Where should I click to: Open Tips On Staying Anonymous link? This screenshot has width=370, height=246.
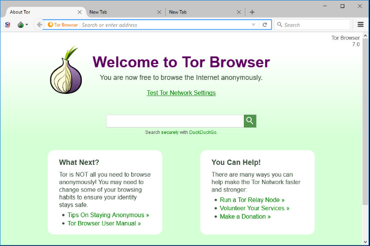(109, 215)
